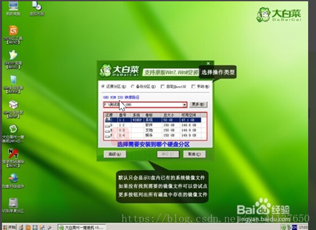
Task: Click the CH input language tray indicator
Action: (x=294, y=227)
